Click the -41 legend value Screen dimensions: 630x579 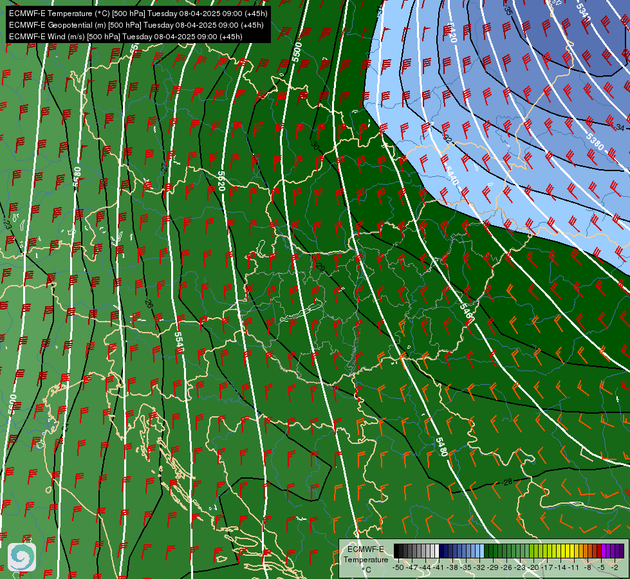point(439,567)
